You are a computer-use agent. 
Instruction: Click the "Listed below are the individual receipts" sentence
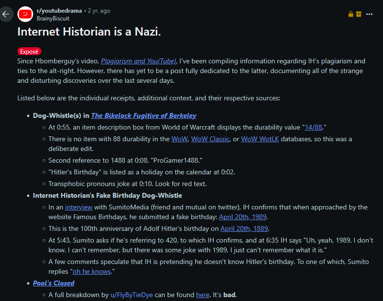pyautogui.click(x=149, y=98)
